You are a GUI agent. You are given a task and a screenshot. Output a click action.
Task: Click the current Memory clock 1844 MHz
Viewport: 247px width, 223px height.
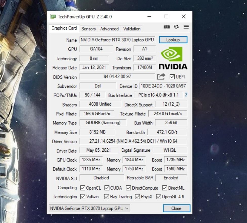pyautogui.click(x=134, y=160)
